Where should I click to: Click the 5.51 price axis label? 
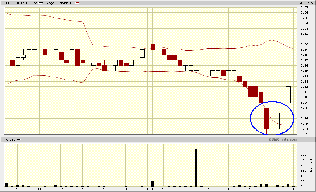pos(304,39)
